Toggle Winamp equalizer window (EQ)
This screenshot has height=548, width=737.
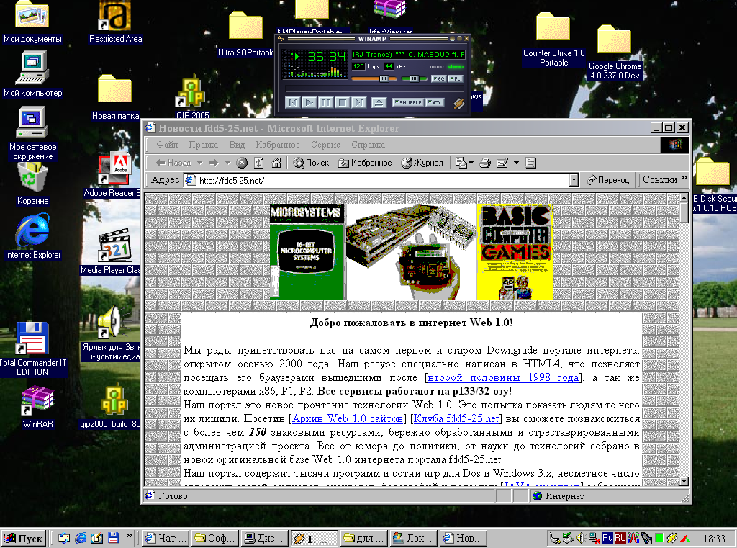[x=438, y=78]
